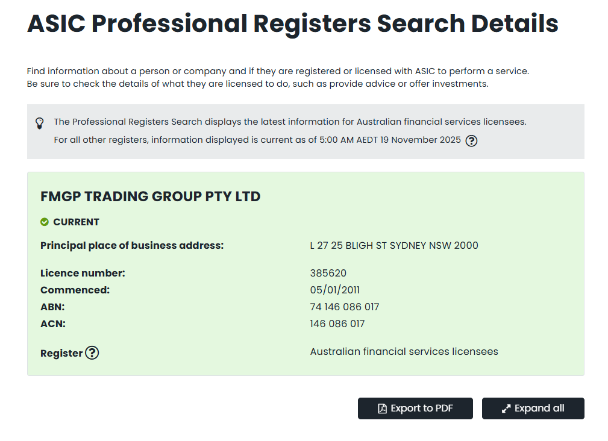Image resolution: width=608 pixels, height=441 pixels.
Task: Open the question mark icon next to Register
Action: pyautogui.click(x=92, y=353)
